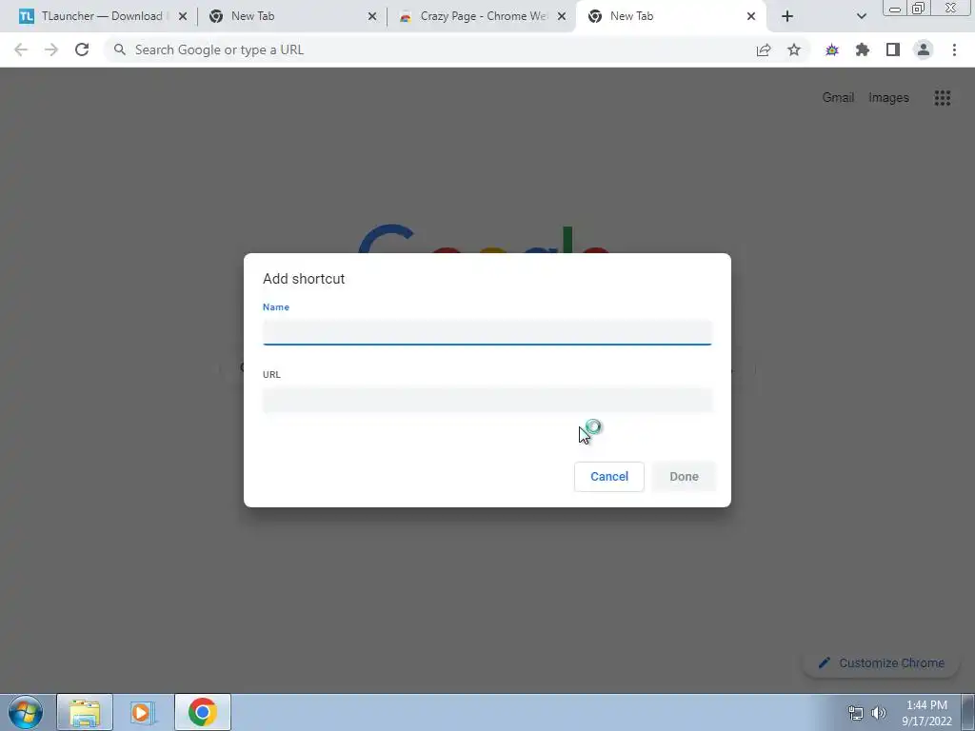Close the first New Tab tab

(x=372, y=16)
